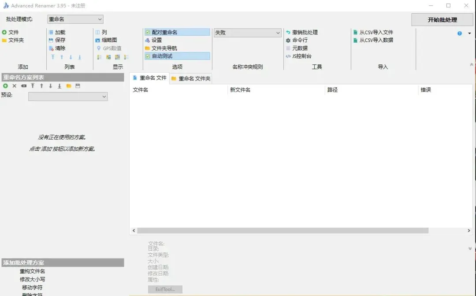Click 加载 to load a list
Viewport: 476px width, 296px height.
click(x=57, y=32)
